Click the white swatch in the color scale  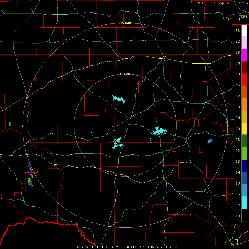pyautogui.click(x=244, y=30)
